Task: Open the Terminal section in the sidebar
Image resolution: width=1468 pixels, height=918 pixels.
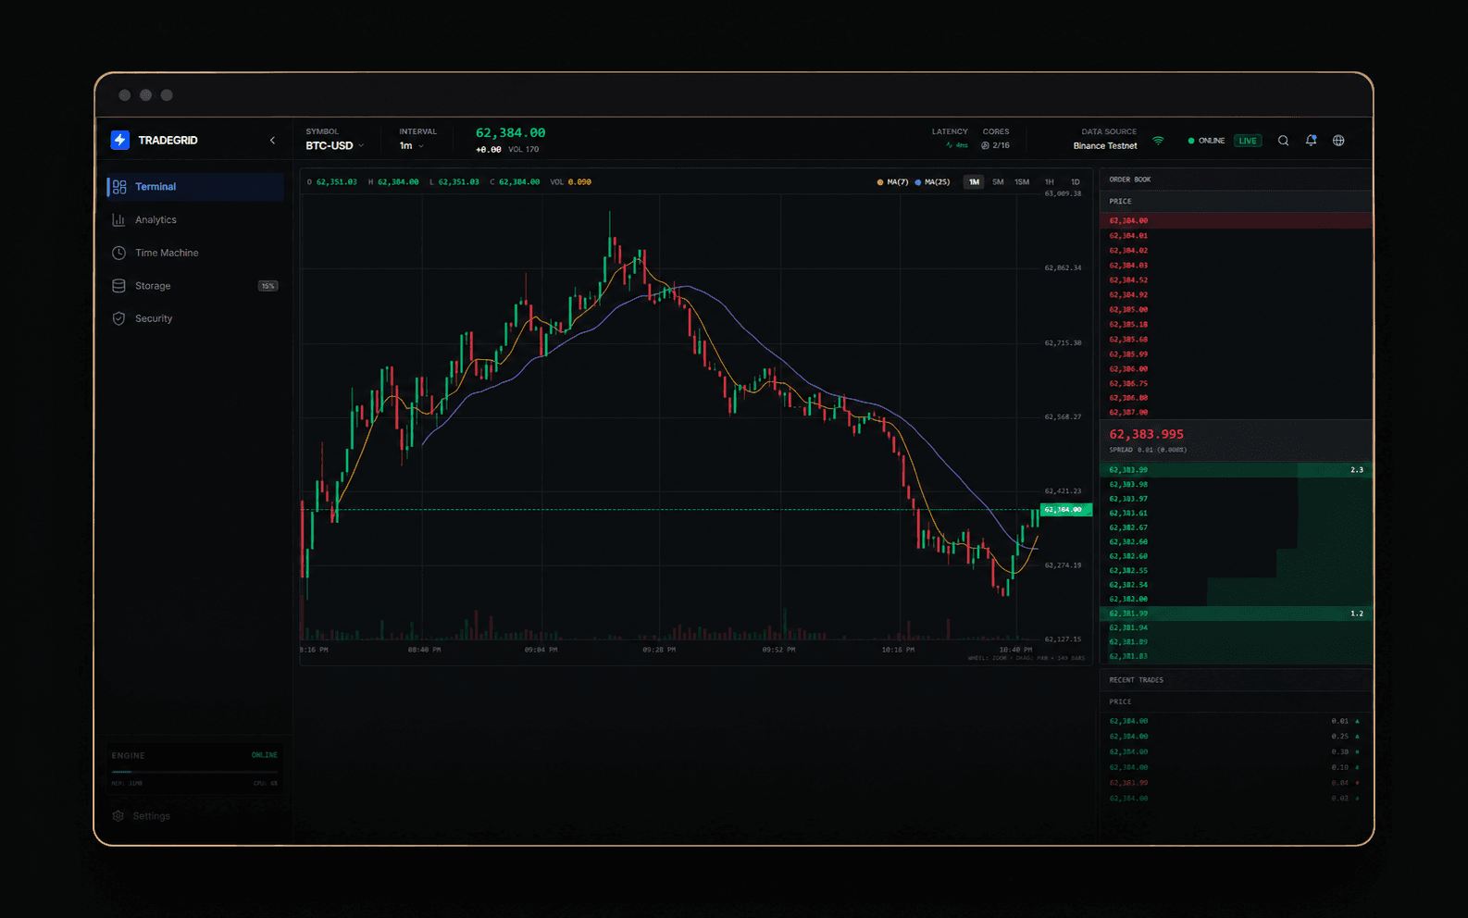Action: (195, 187)
